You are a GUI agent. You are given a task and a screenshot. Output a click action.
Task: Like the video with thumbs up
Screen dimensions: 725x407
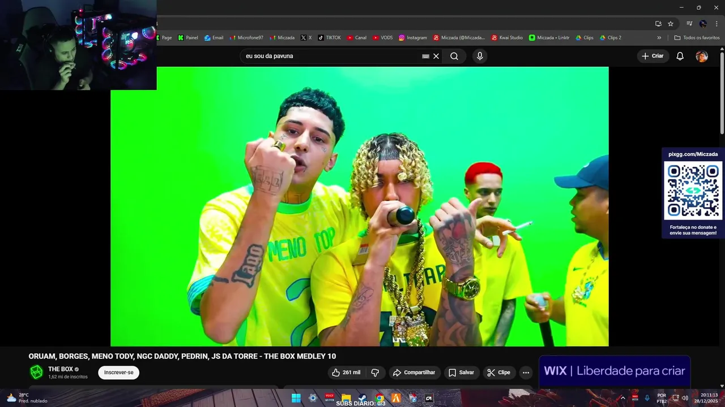pyautogui.click(x=346, y=373)
